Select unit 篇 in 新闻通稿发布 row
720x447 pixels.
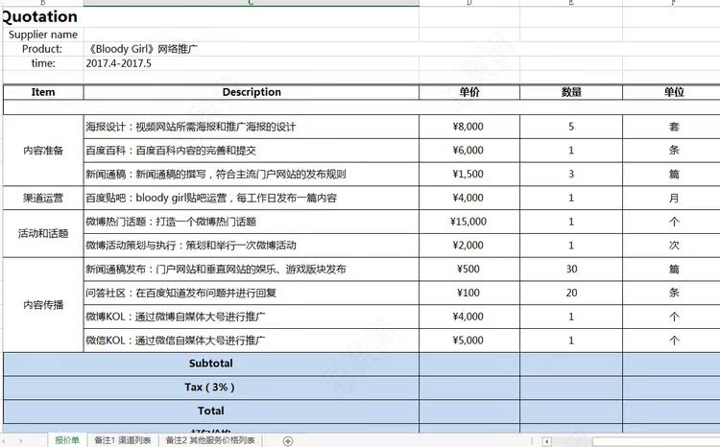[671, 270]
